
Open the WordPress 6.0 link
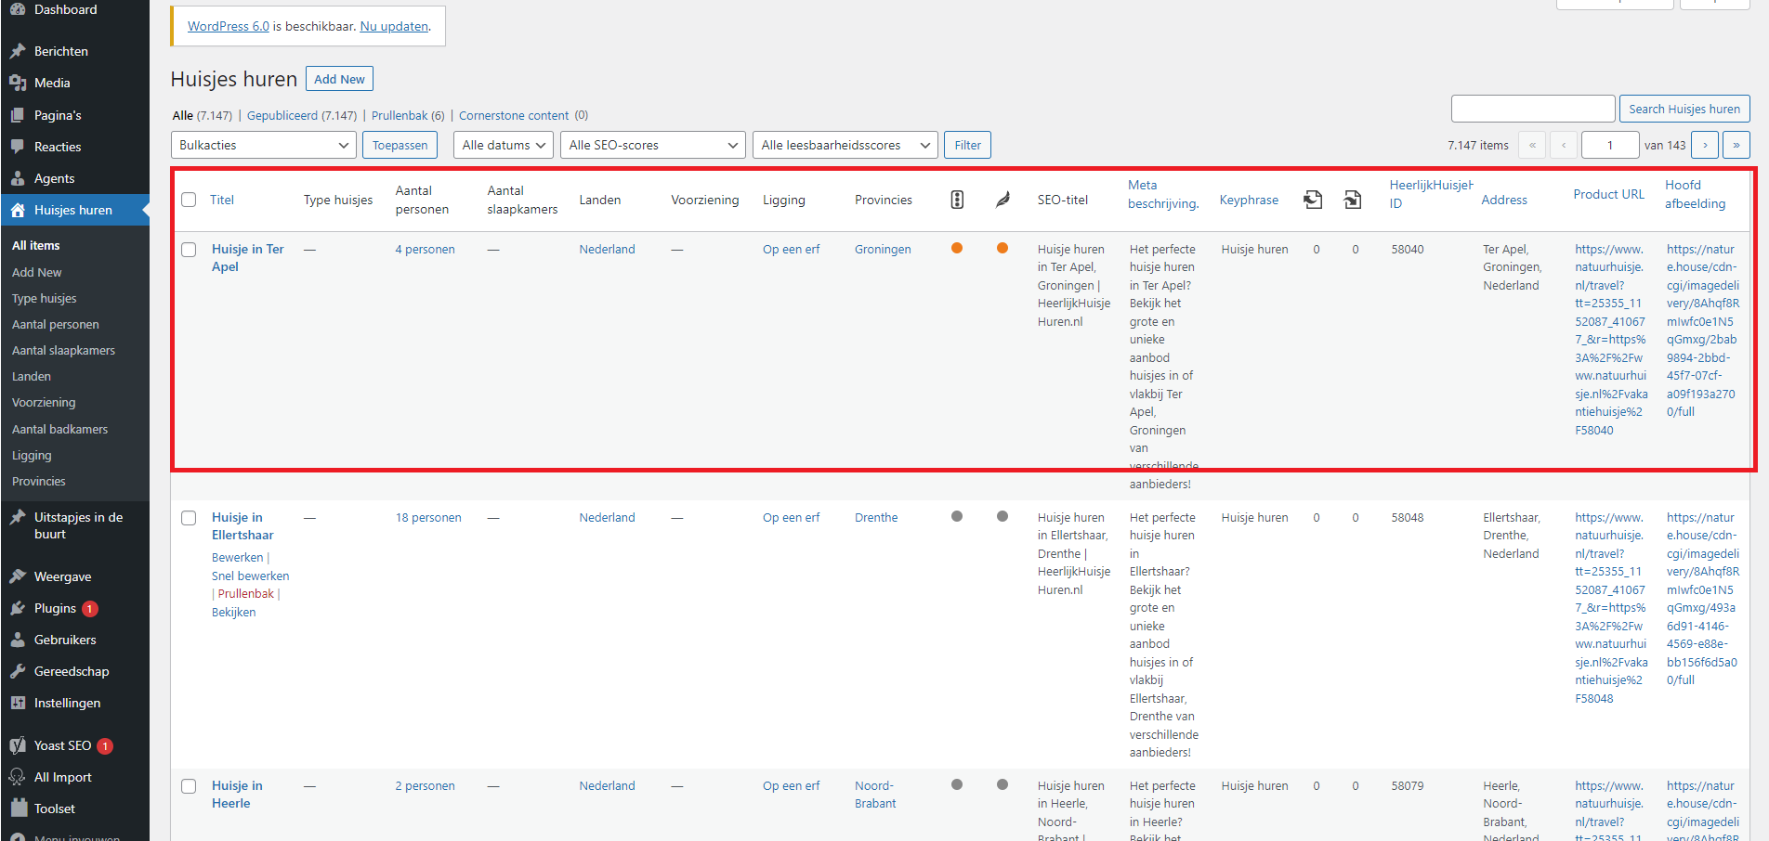[229, 26]
